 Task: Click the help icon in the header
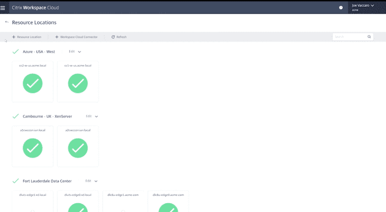[341, 7]
